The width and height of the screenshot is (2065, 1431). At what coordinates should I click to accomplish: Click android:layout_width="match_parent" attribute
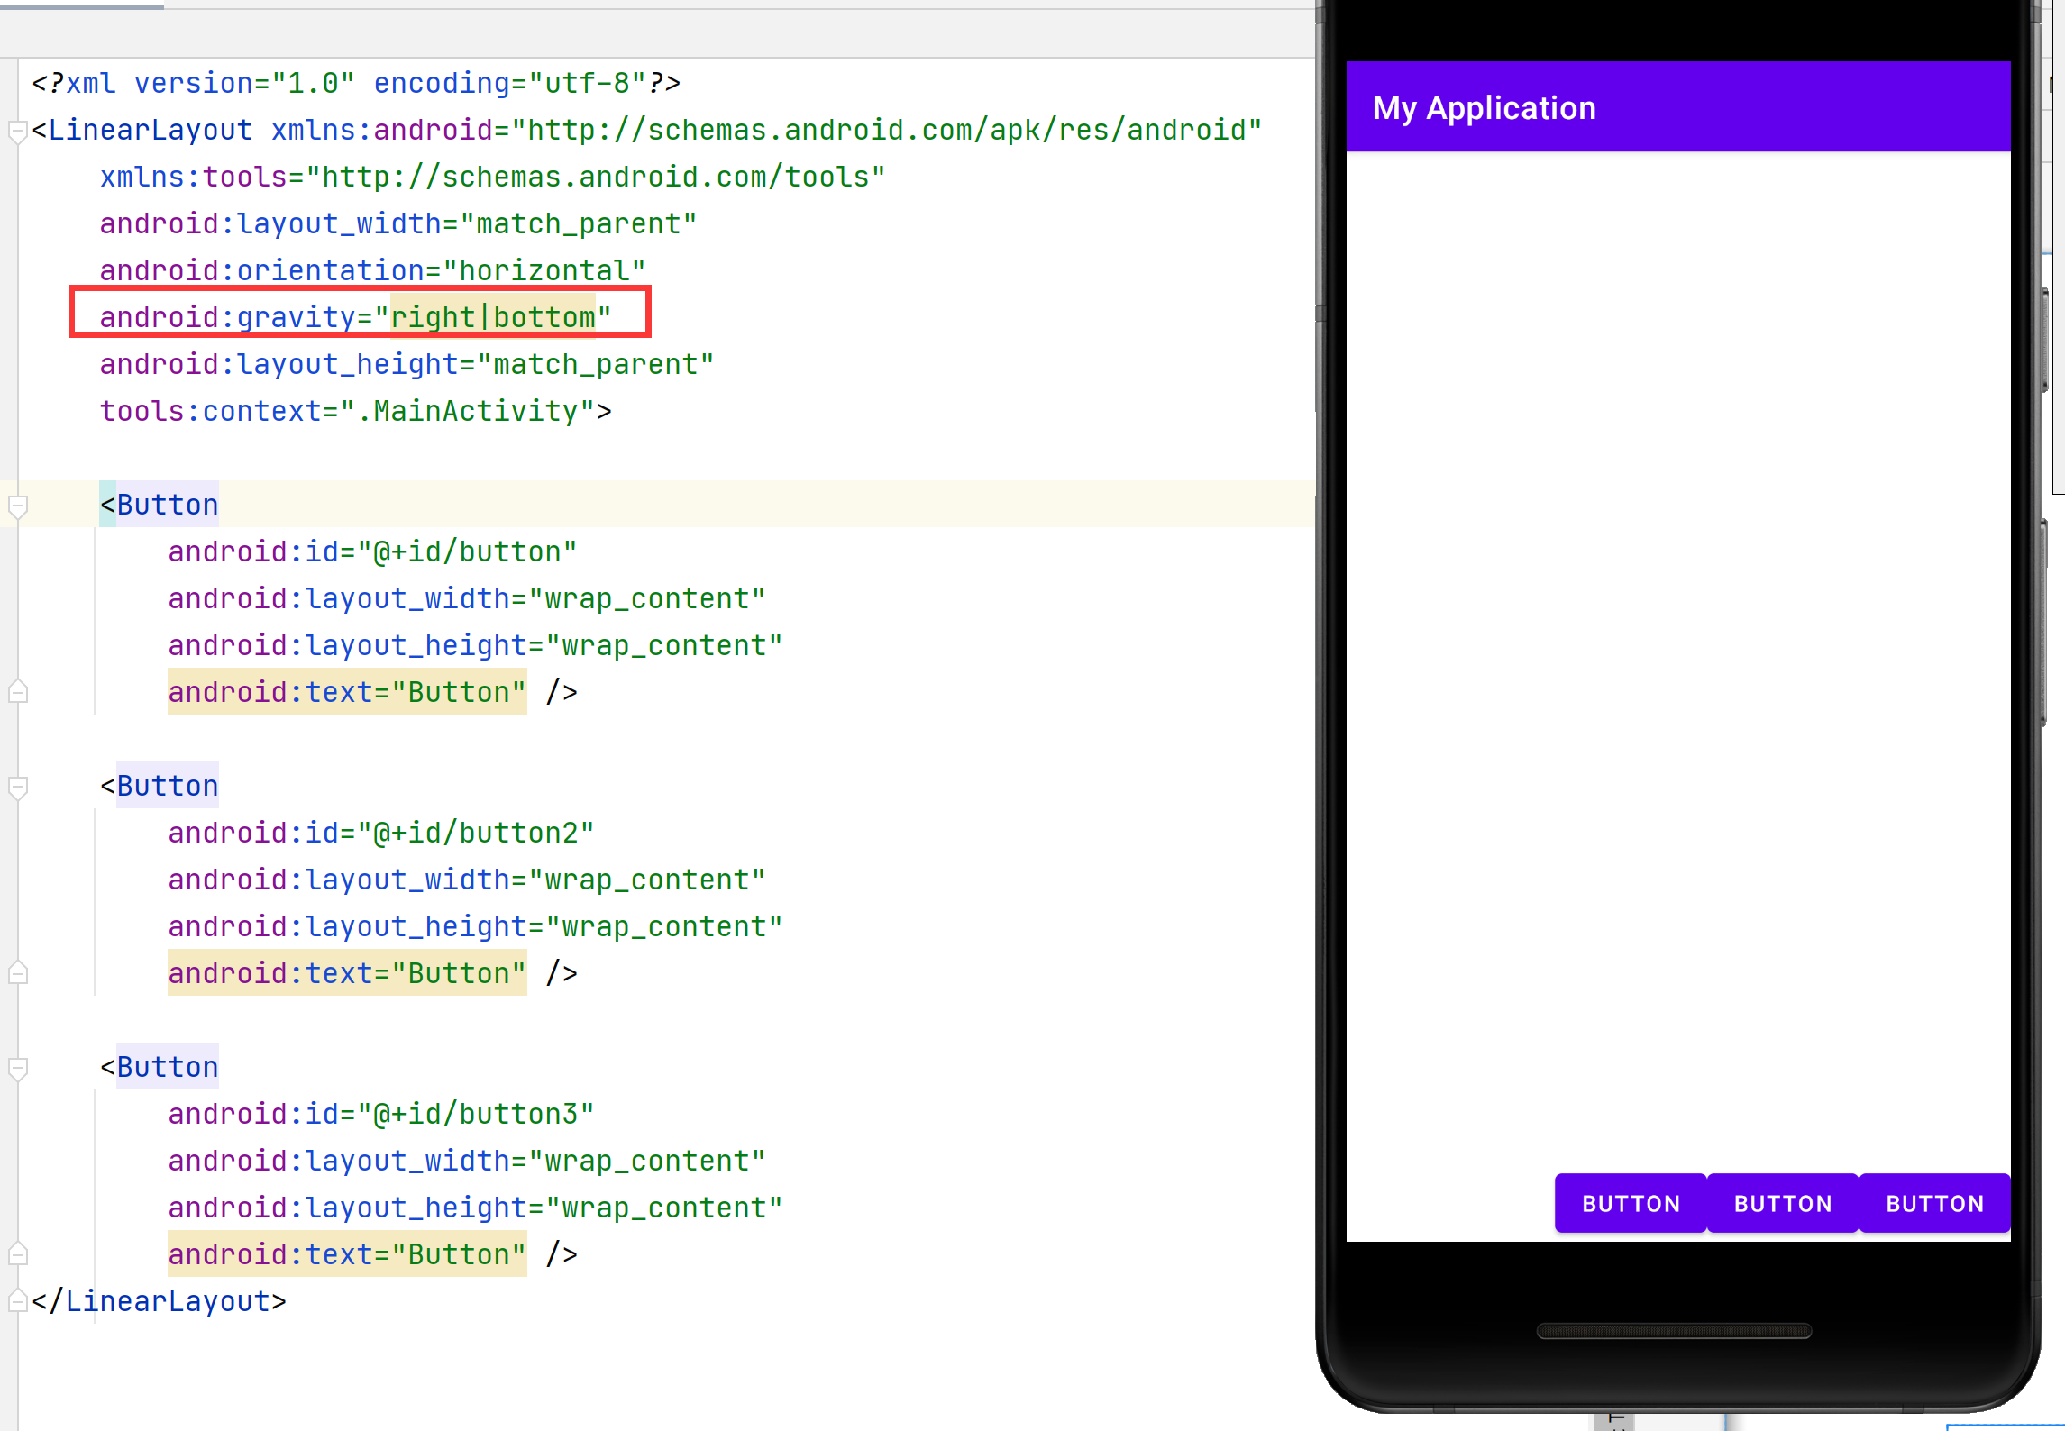coord(398,223)
